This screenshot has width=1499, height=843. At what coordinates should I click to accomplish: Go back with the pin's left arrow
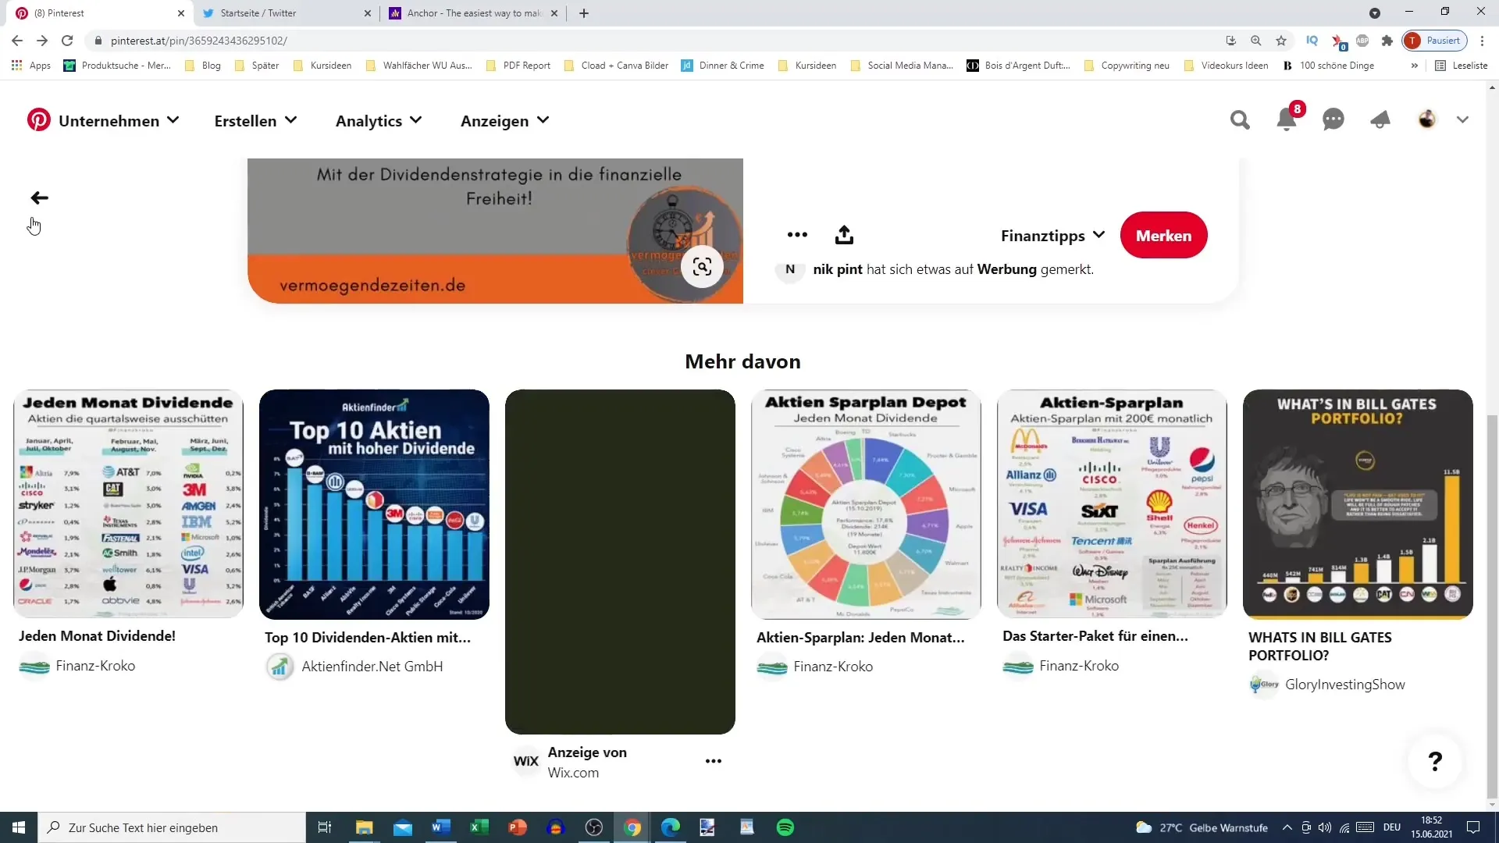[39, 198]
